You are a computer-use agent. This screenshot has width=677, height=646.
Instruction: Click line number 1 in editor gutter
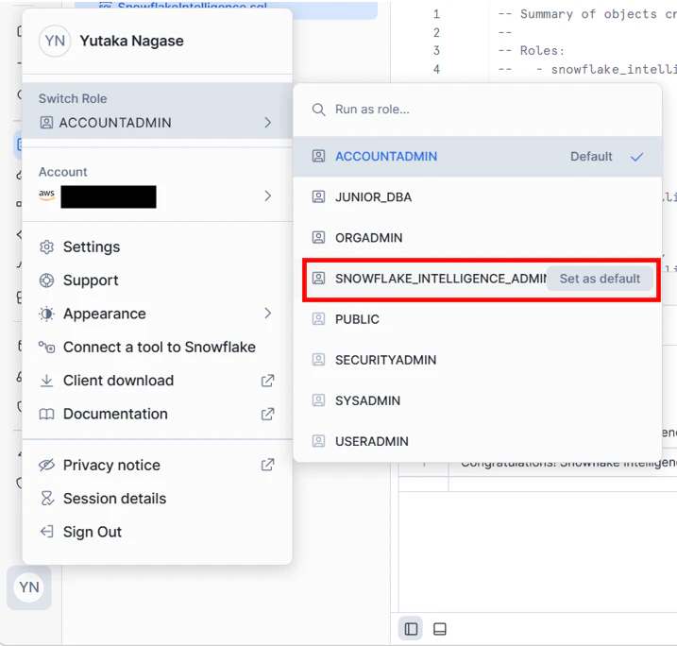tap(436, 14)
